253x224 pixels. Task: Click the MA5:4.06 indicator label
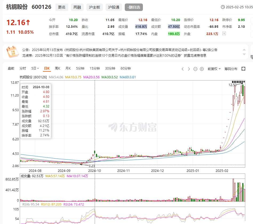tap(56, 77)
